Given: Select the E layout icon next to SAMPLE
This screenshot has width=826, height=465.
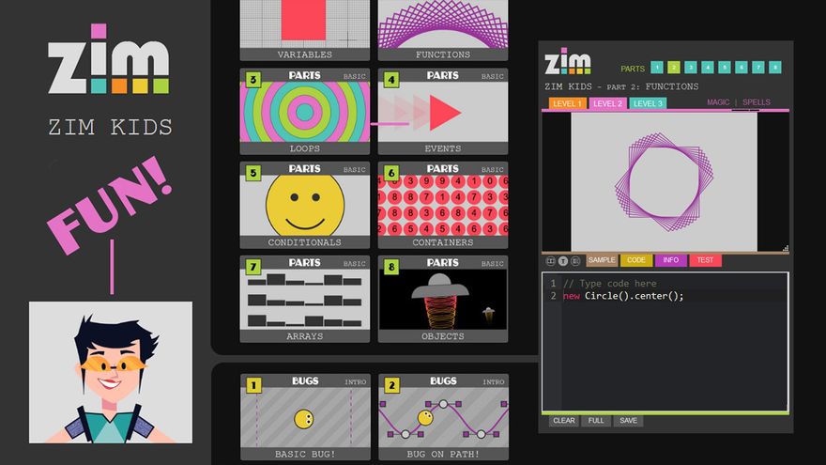Looking at the screenshot, I should (575, 261).
